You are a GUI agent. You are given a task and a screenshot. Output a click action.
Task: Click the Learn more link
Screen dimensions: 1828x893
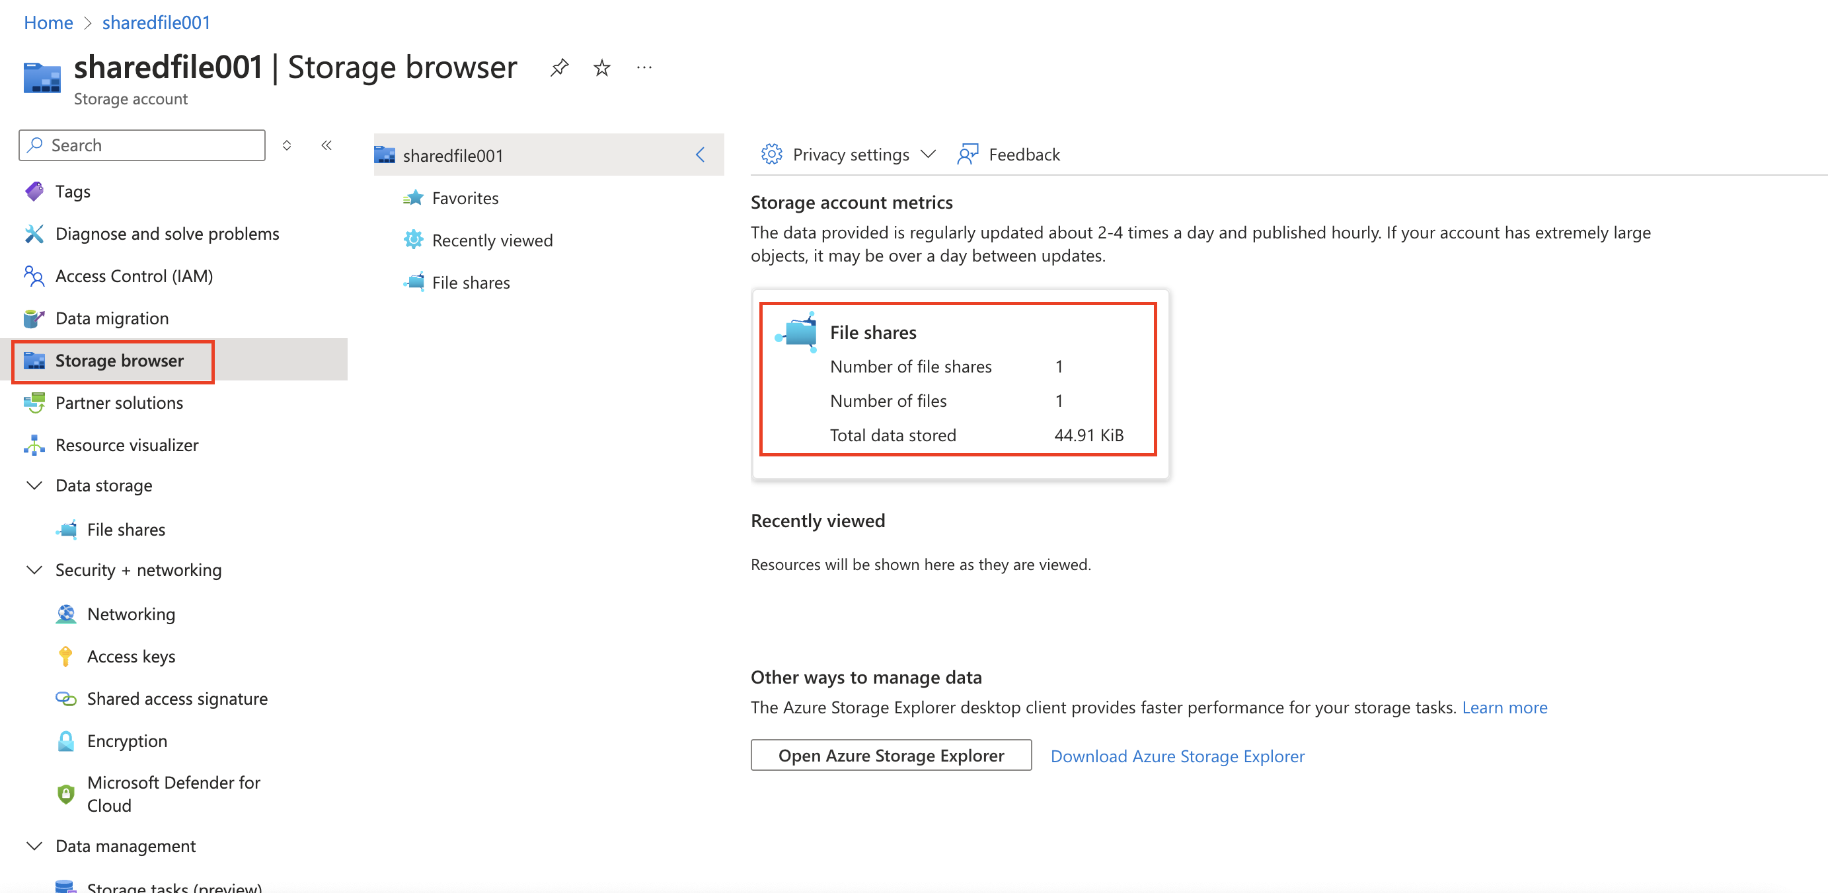pos(1504,708)
